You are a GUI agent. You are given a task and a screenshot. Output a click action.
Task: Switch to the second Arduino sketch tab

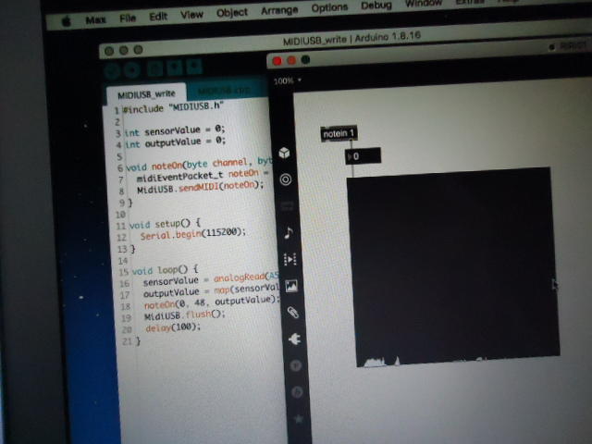point(225,91)
